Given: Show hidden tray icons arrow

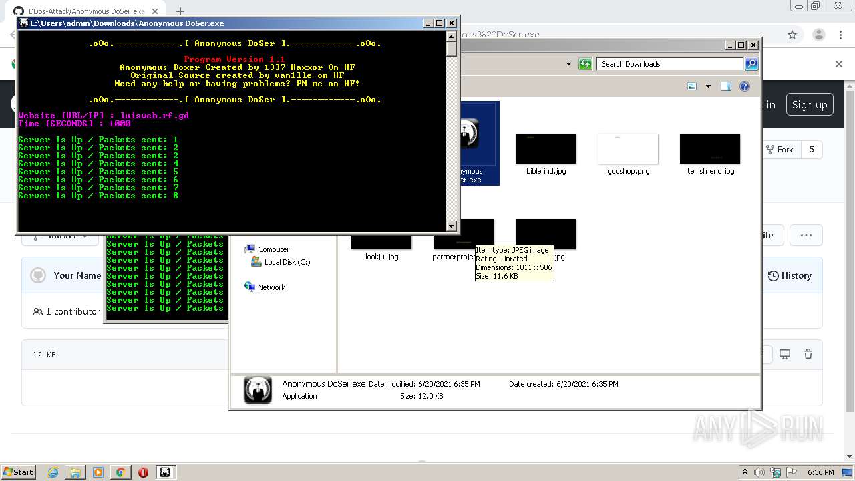Looking at the screenshot, I should [x=745, y=472].
